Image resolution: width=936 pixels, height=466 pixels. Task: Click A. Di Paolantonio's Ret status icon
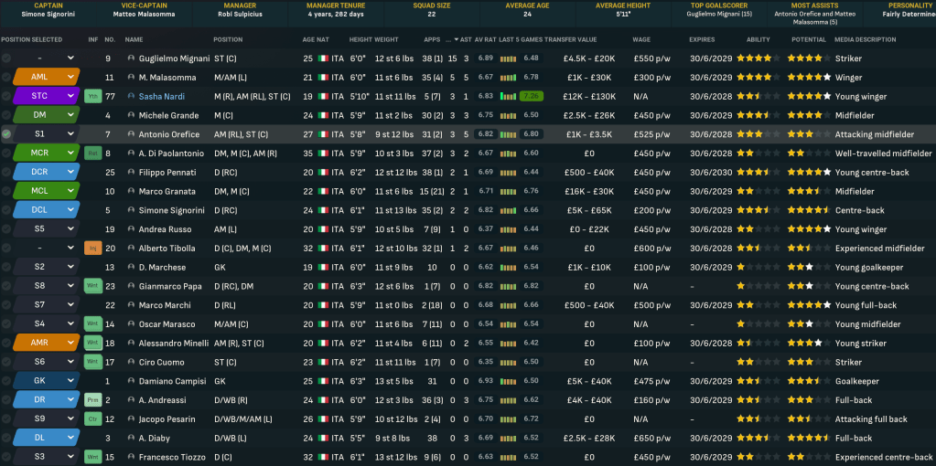92,153
